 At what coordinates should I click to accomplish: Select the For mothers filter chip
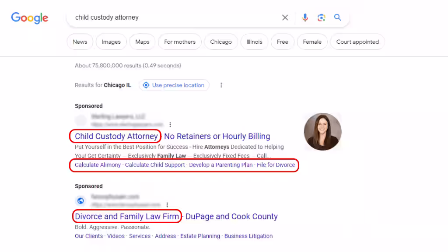point(180,42)
